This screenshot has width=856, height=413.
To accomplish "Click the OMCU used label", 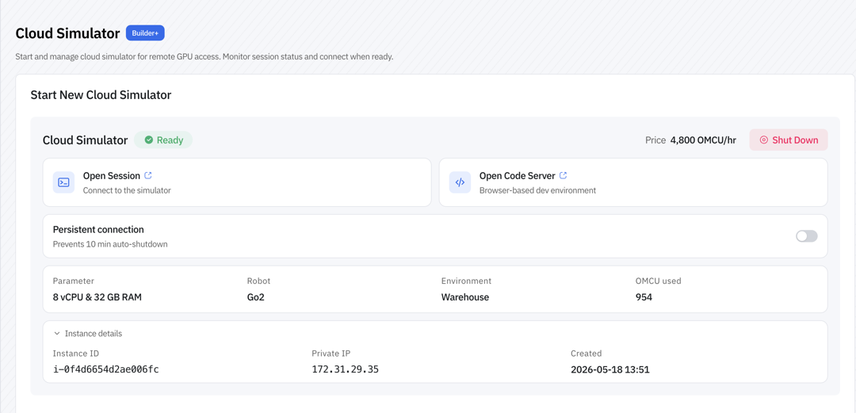I will tap(659, 281).
